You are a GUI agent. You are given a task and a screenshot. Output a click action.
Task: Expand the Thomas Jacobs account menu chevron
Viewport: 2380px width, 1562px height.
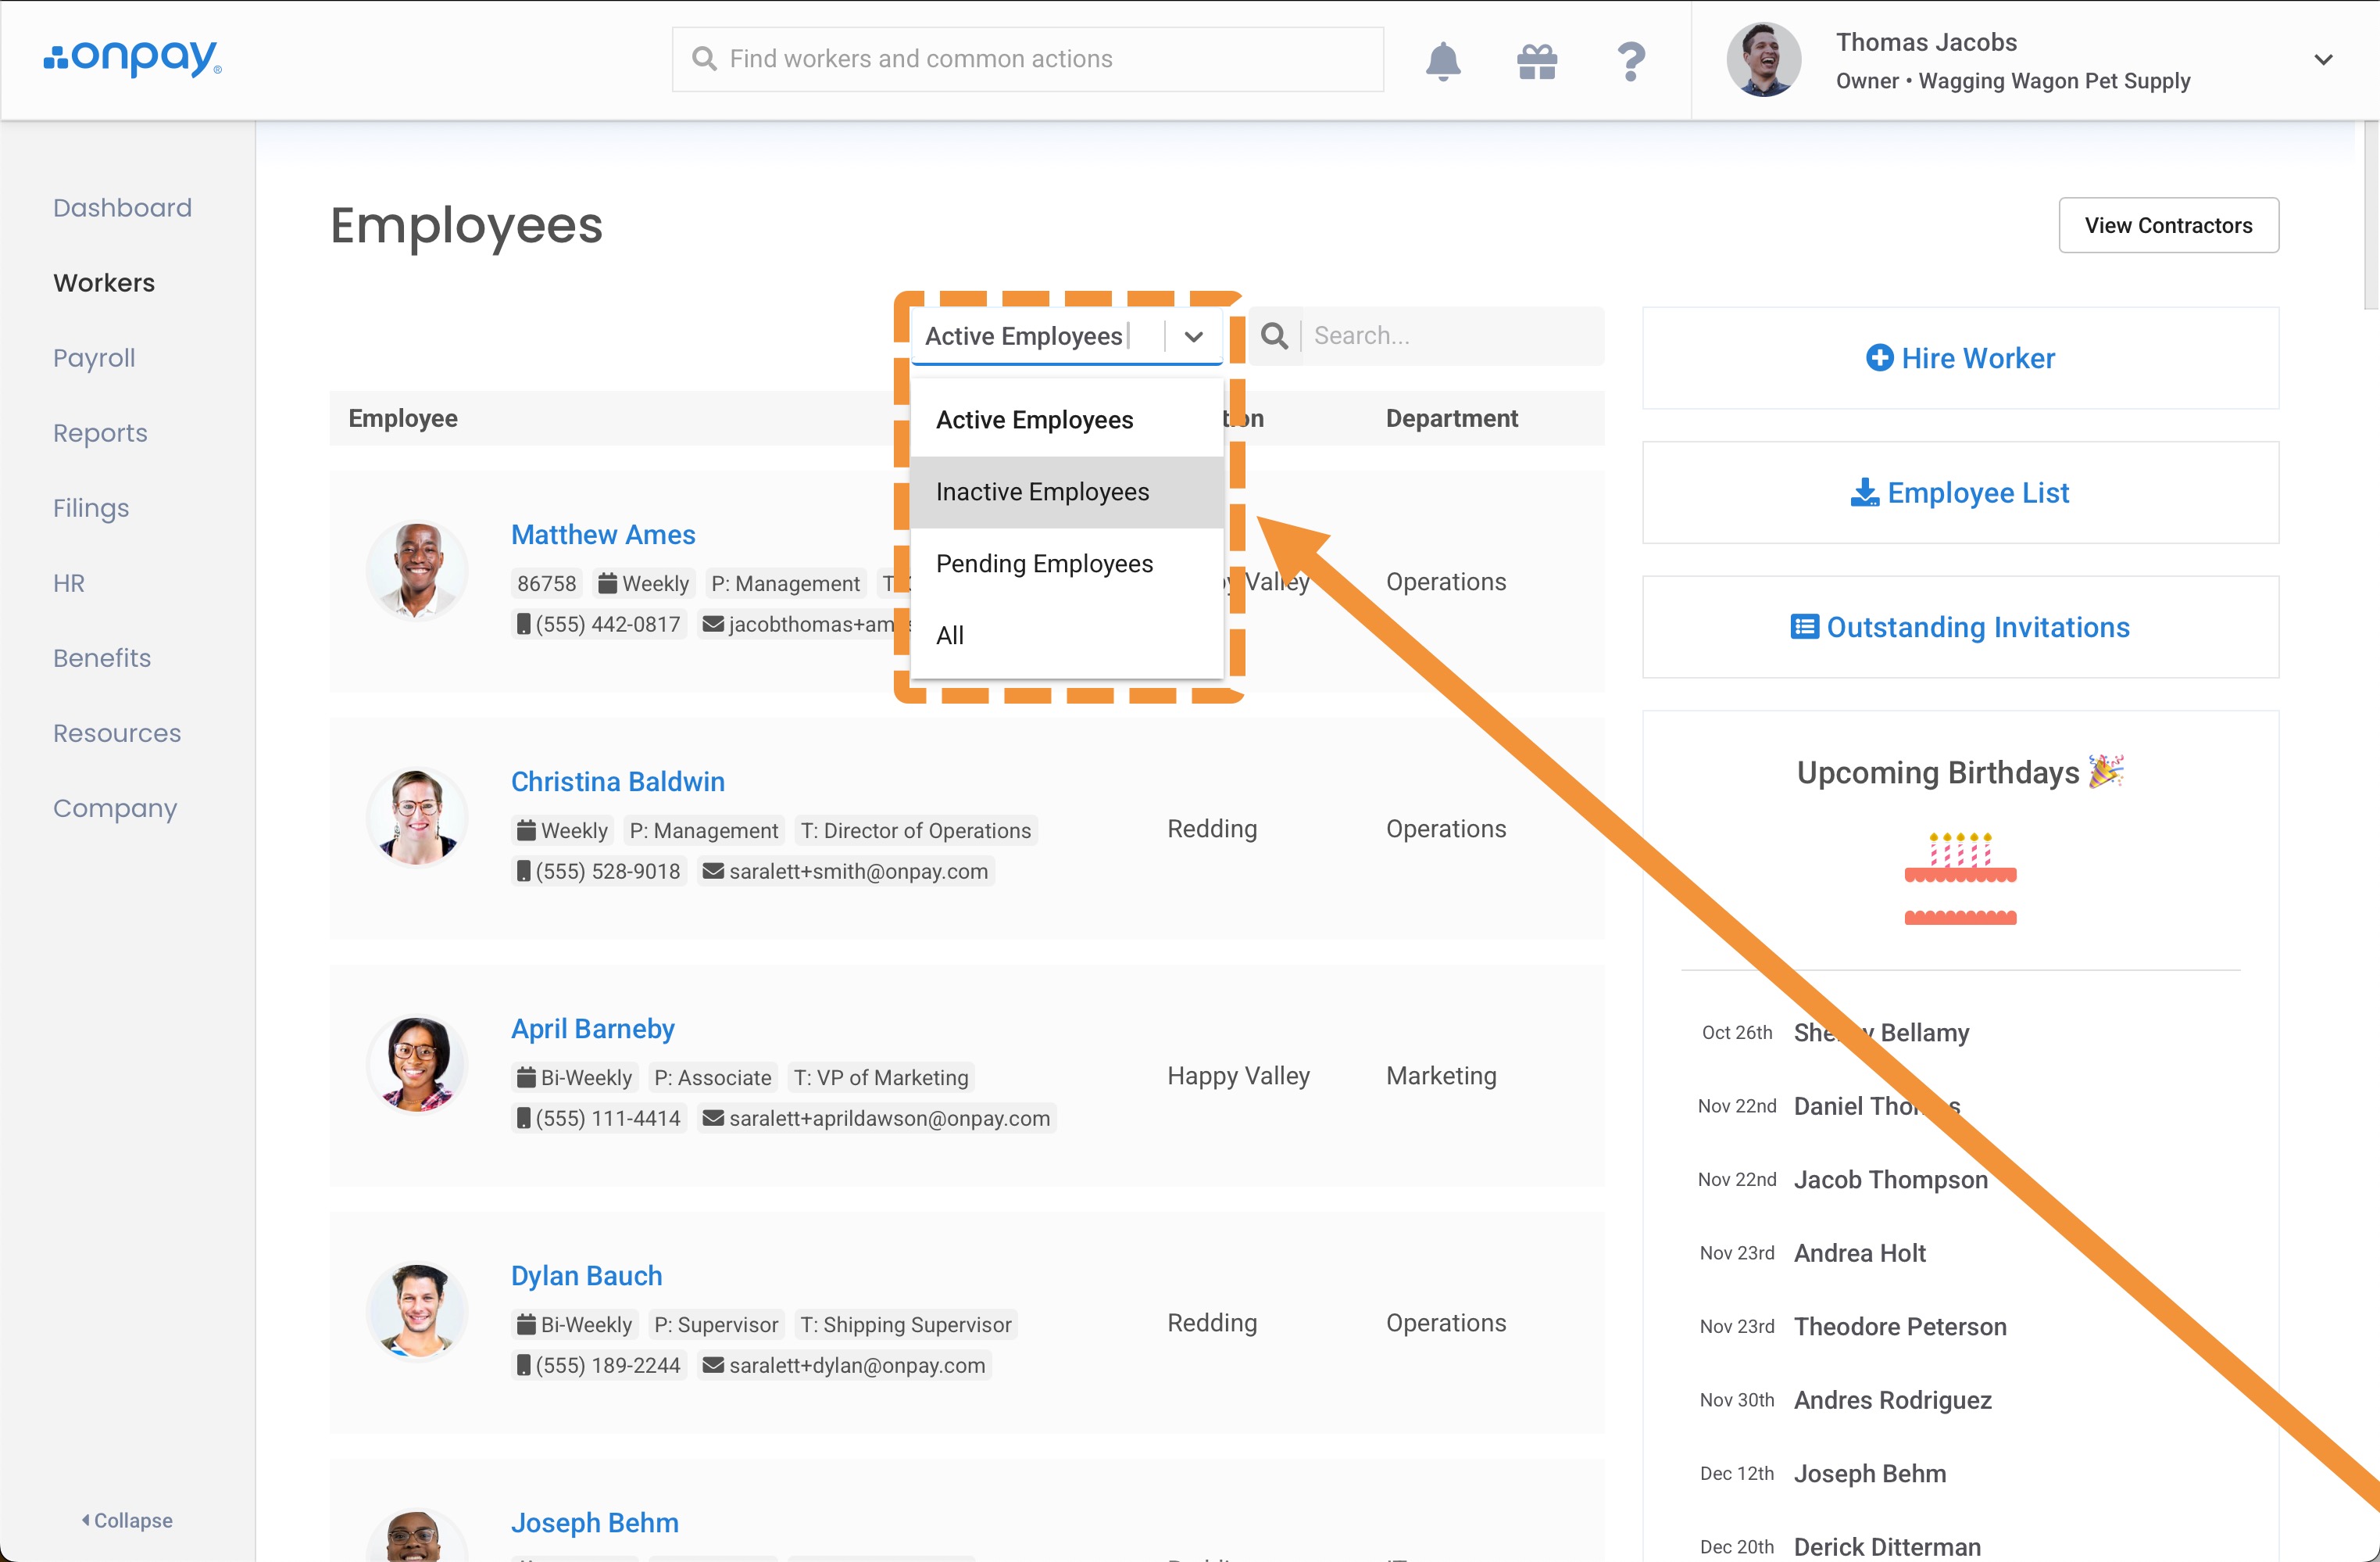(x=2323, y=60)
